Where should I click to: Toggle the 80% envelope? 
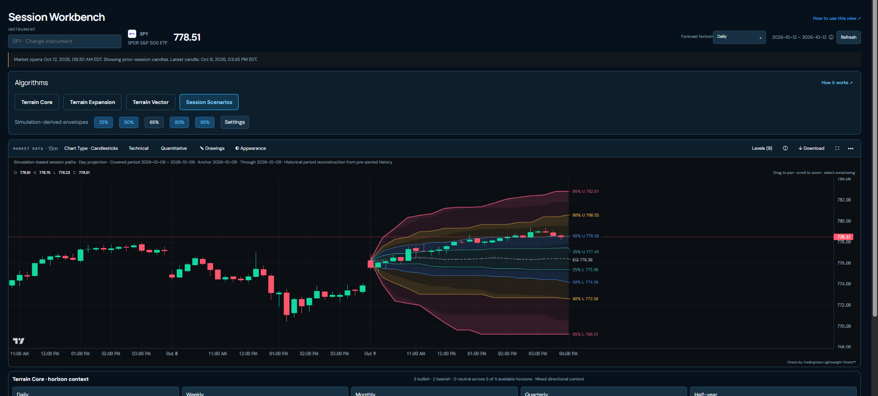pos(180,122)
